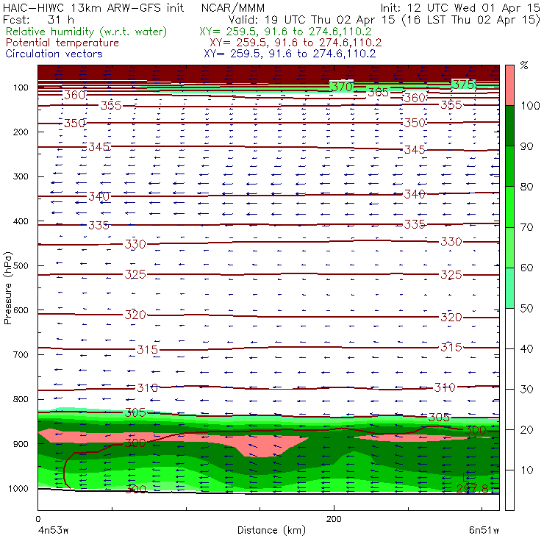Click 'Init: 12 UTC Wed 01 Apr 15'
The width and height of the screenshot is (544, 544).
(x=460, y=7)
